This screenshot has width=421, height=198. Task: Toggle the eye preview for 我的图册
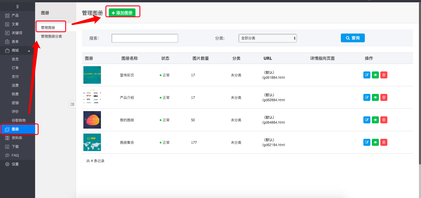click(375, 120)
